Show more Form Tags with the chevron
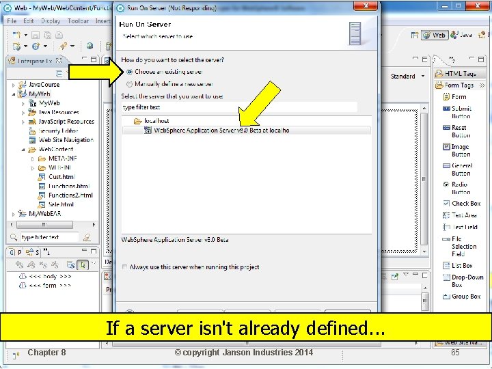This screenshot has width=492, height=369. pyautogui.click(x=482, y=85)
